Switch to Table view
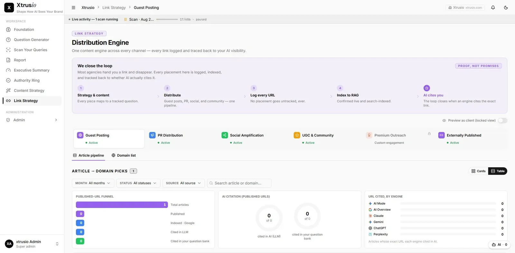This screenshot has height=253, width=515. coord(498,171)
